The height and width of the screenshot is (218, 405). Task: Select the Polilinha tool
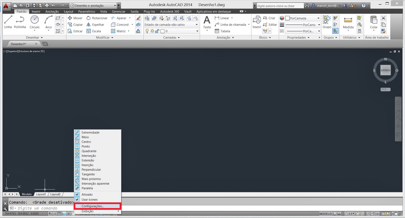(20, 22)
